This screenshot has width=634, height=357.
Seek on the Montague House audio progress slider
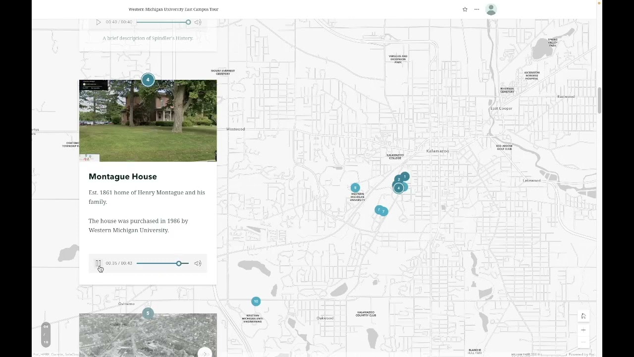tap(162, 263)
